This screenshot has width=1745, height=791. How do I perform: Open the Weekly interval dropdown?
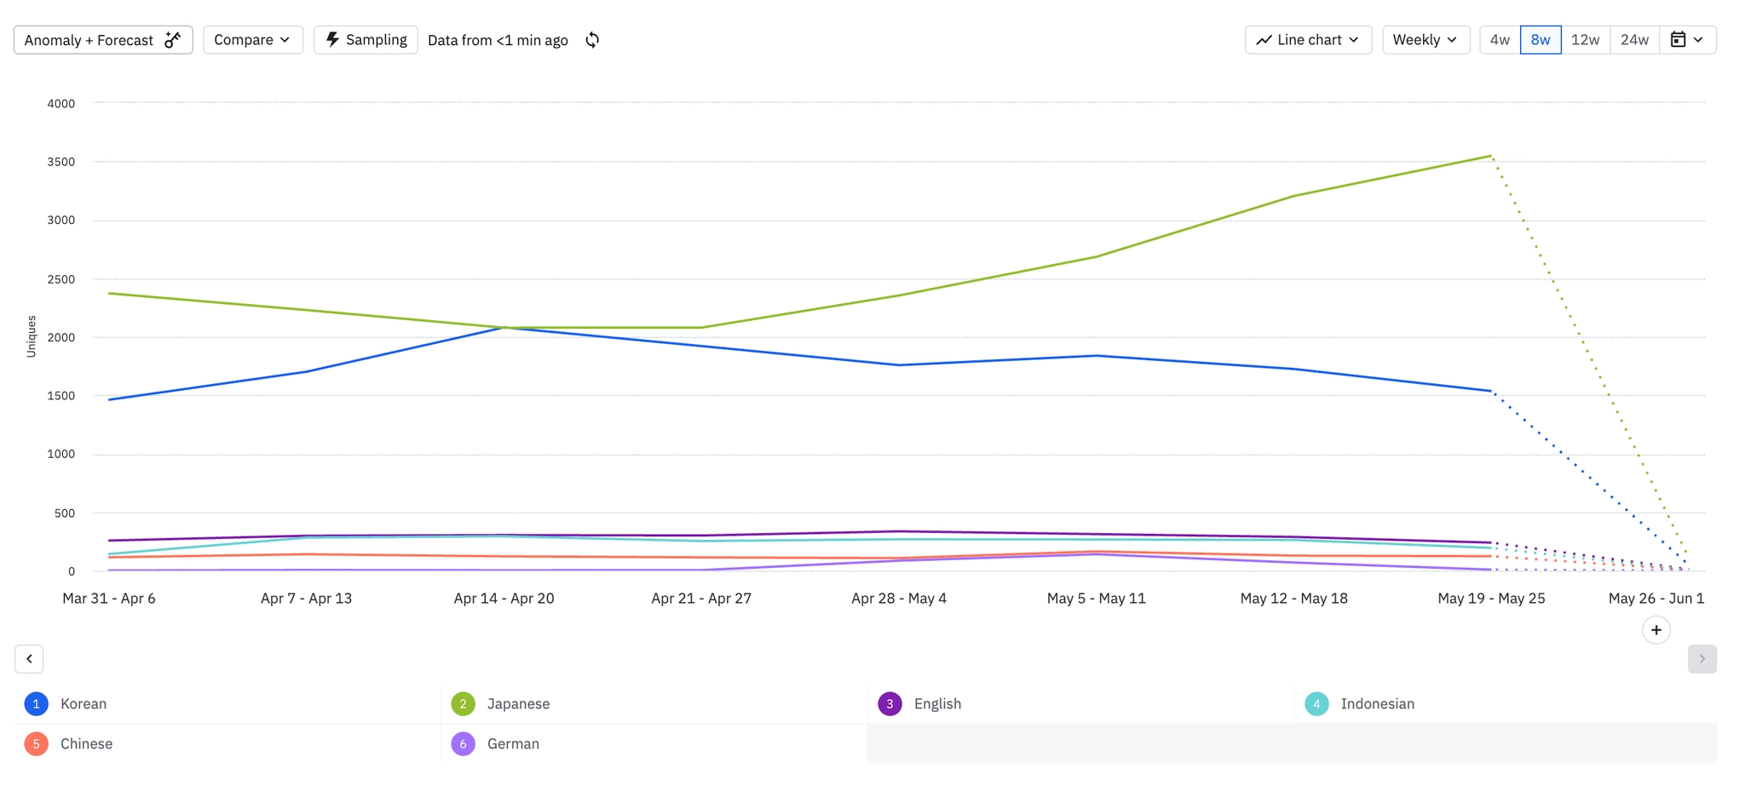[x=1425, y=40]
